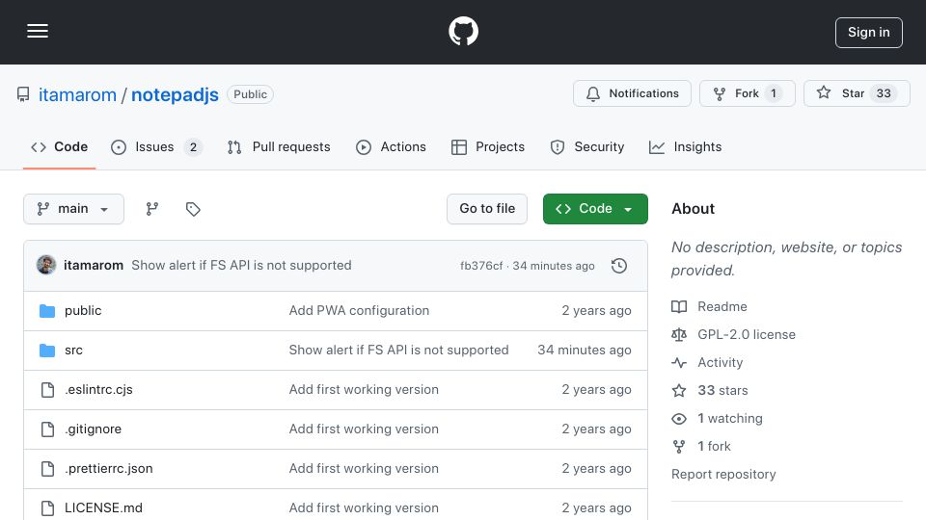
Task: Click the Issues count badge 2
Action: click(x=193, y=147)
